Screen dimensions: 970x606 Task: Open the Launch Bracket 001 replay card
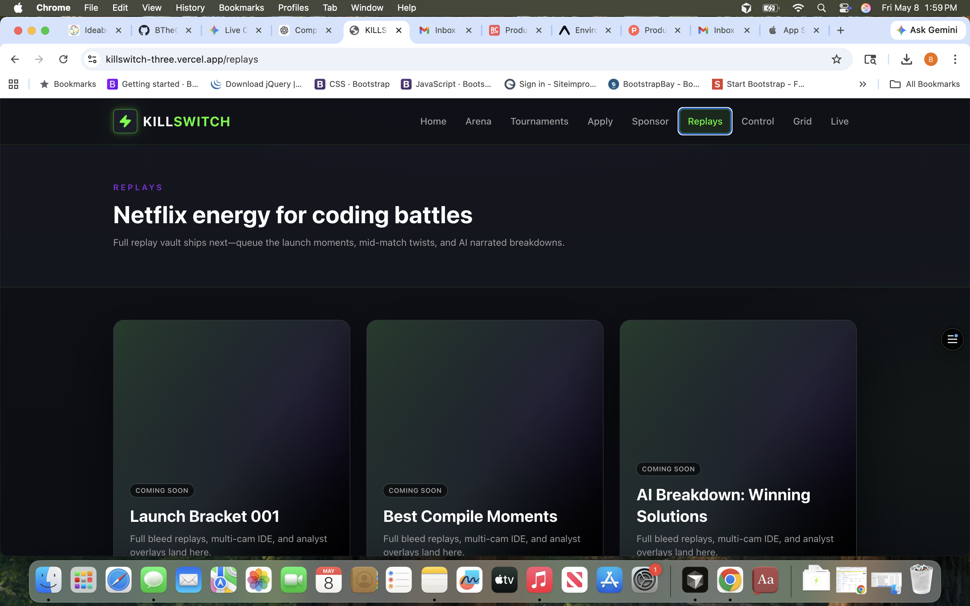point(232,438)
